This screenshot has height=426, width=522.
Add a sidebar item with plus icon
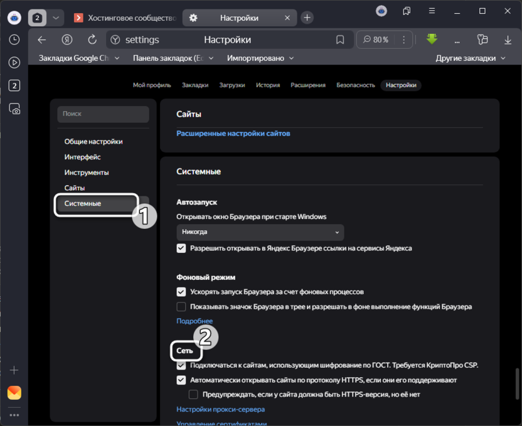click(14, 370)
